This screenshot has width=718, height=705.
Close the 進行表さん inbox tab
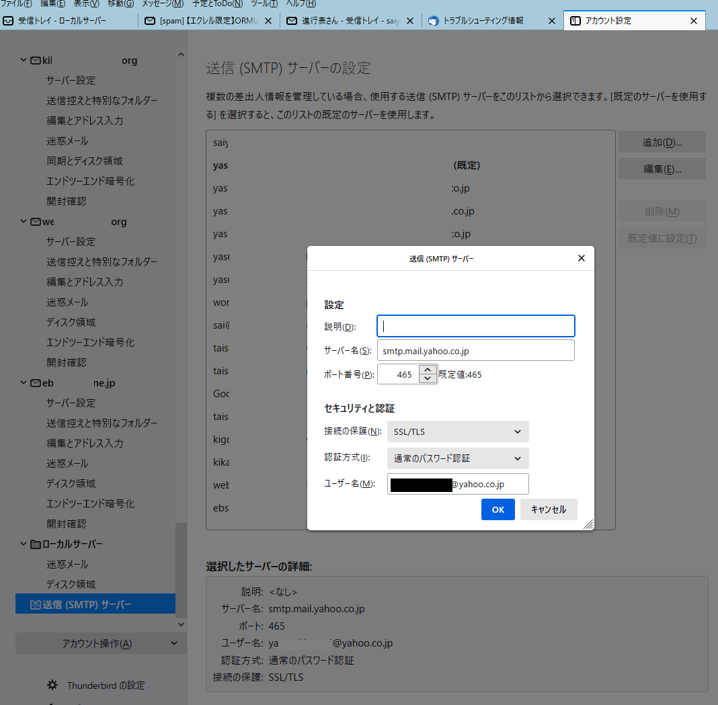(410, 21)
